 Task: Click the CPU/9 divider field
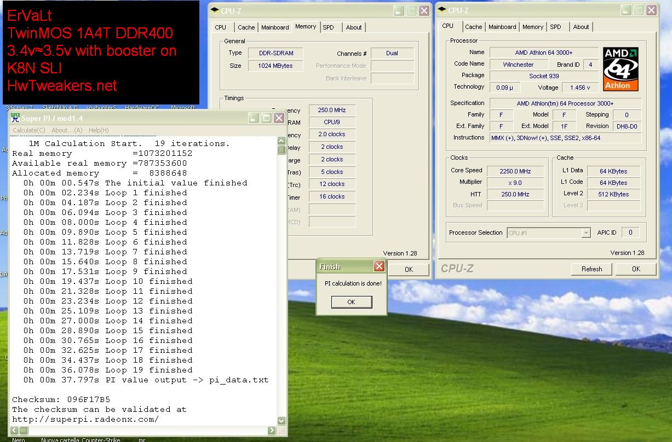click(332, 123)
